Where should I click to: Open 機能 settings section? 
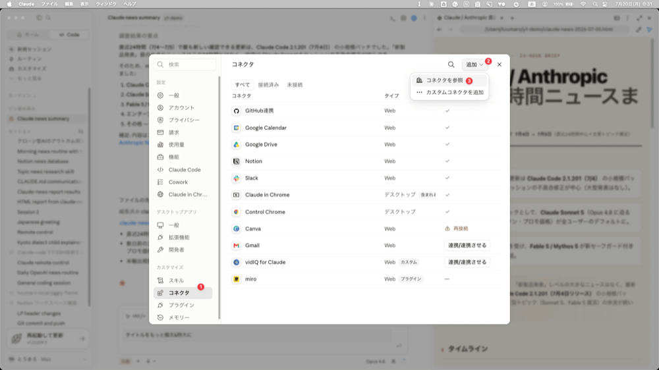pyautogui.click(x=183, y=157)
